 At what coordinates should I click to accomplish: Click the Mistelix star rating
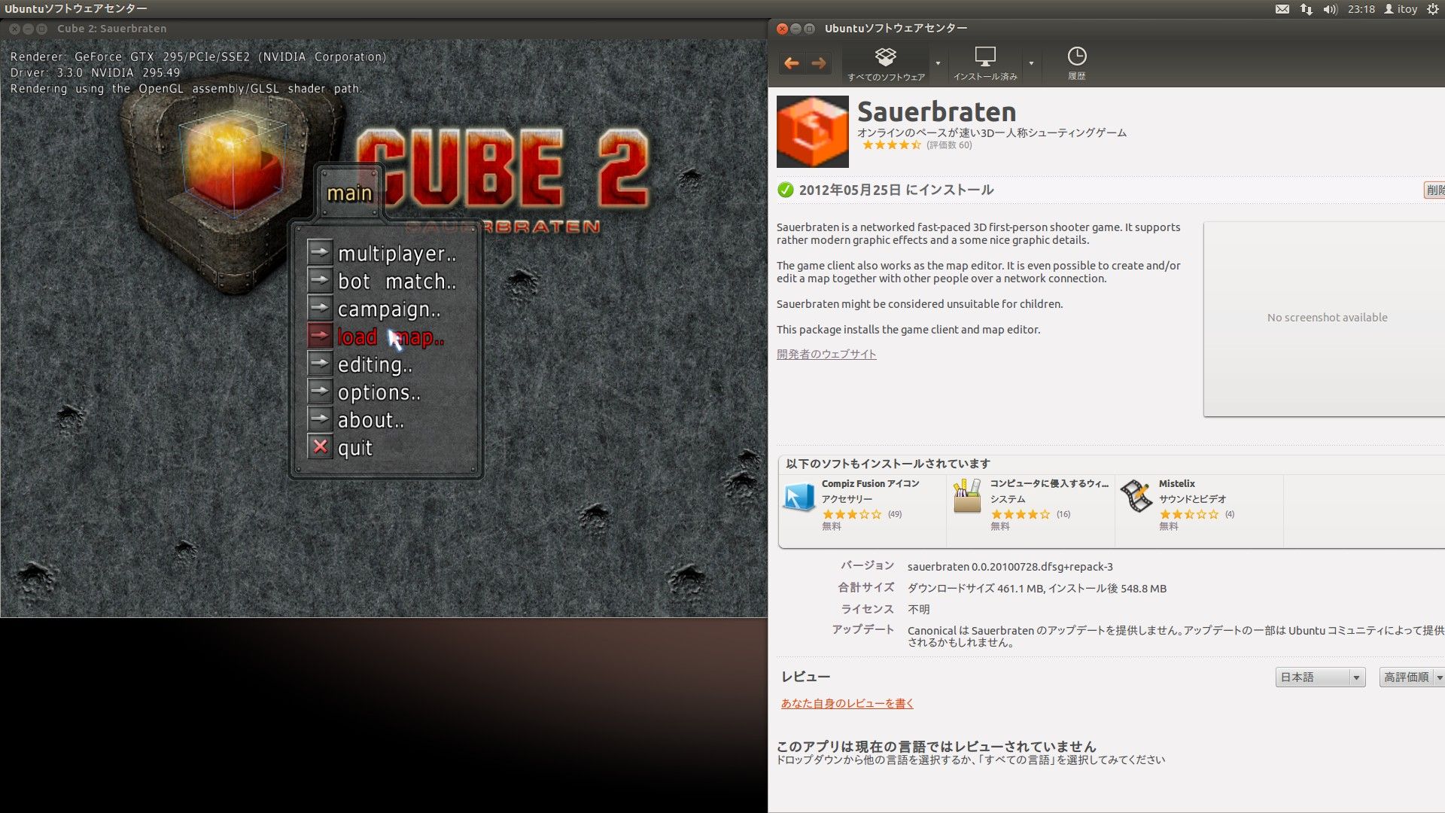(x=1189, y=515)
